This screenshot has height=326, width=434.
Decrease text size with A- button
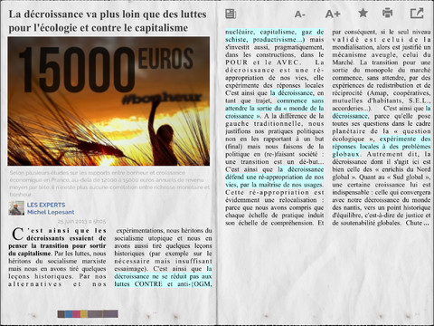(x=300, y=14)
